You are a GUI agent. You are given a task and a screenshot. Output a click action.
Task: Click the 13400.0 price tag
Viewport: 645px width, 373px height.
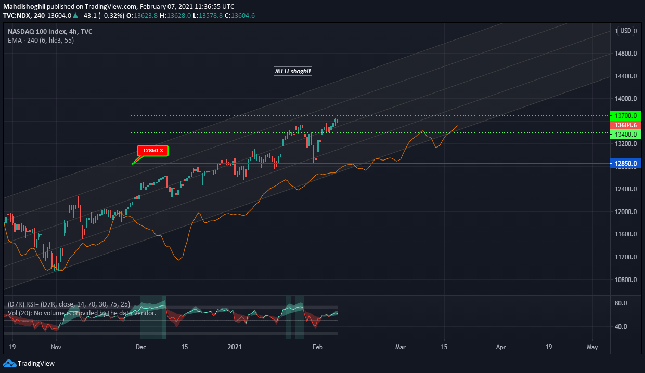[x=625, y=134]
